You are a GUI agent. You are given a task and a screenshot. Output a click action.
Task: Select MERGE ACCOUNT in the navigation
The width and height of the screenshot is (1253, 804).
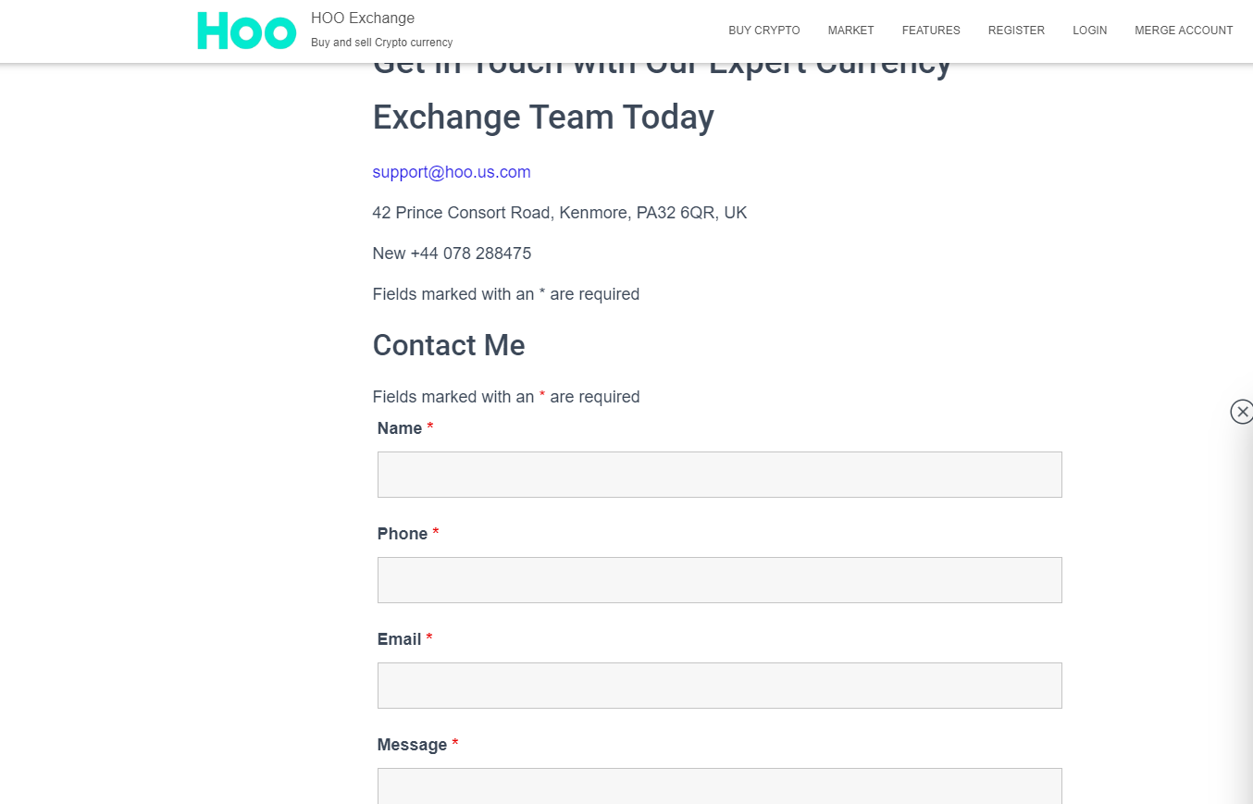click(x=1184, y=31)
